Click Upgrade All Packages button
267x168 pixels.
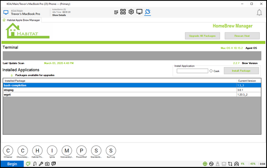202,36
